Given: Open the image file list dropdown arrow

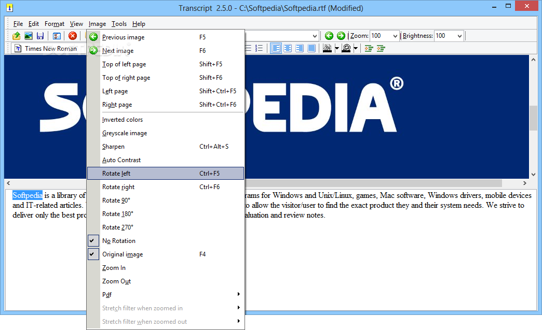Looking at the screenshot, I should (x=315, y=36).
